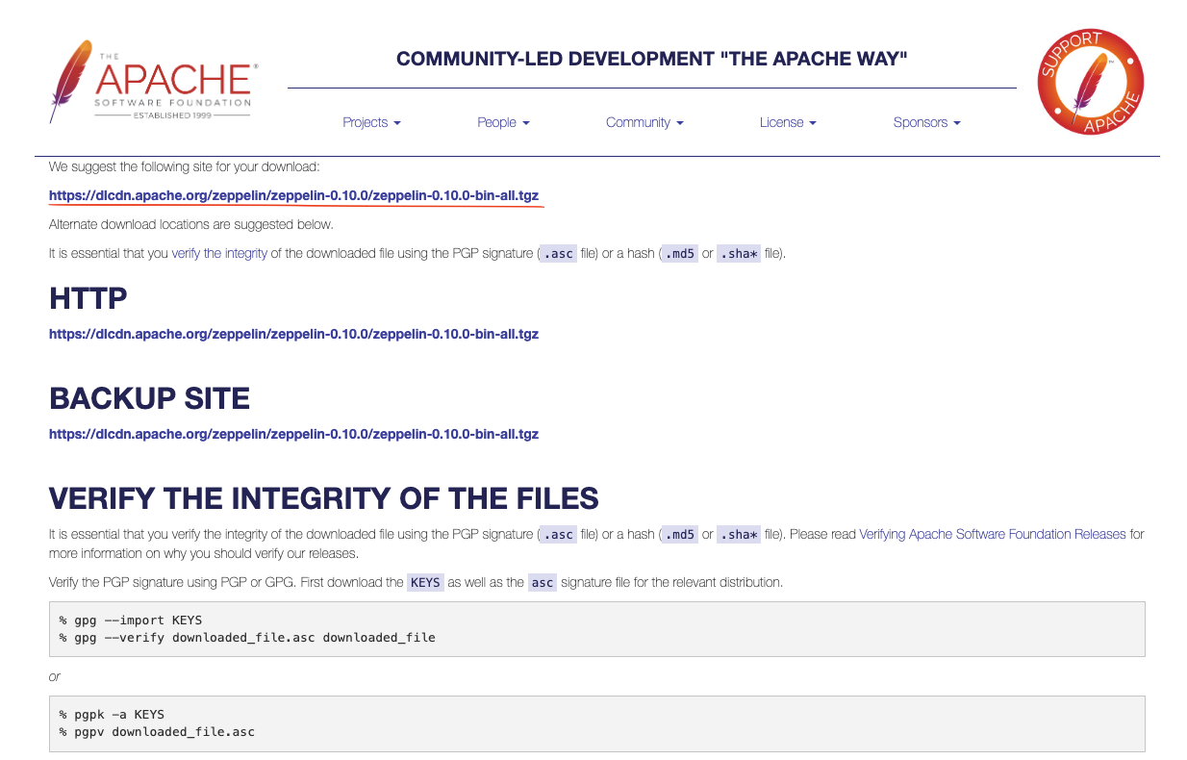Viewport: 1187px width, 760px height.
Task: Open the 'verify the integrity' link
Action: tap(219, 254)
